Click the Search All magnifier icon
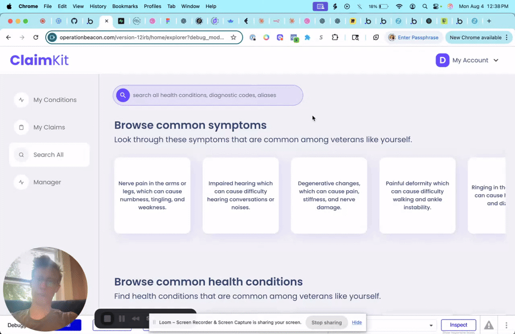Image resolution: width=515 pixels, height=334 pixels. point(21,155)
